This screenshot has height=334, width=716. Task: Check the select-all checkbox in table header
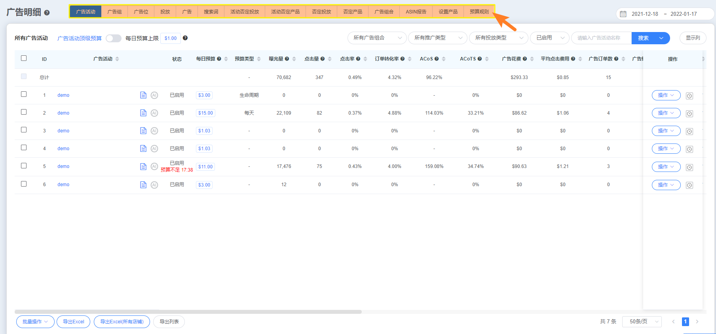pos(24,58)
